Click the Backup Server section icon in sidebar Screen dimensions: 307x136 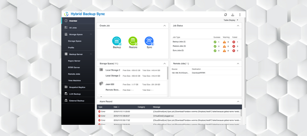[x=66, y=54]
